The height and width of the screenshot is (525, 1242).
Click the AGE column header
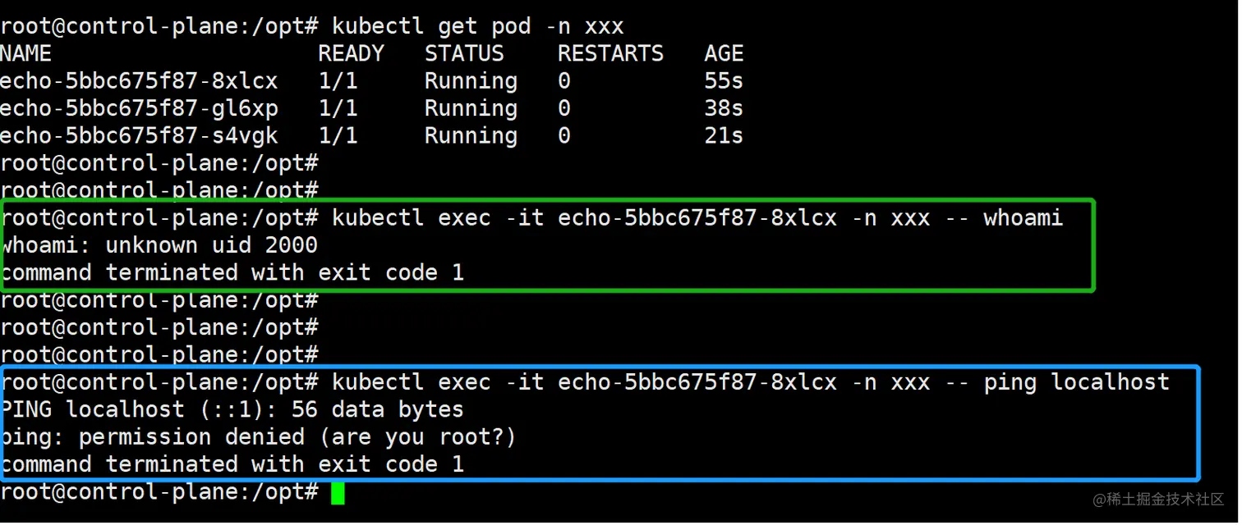pos(724,54)
